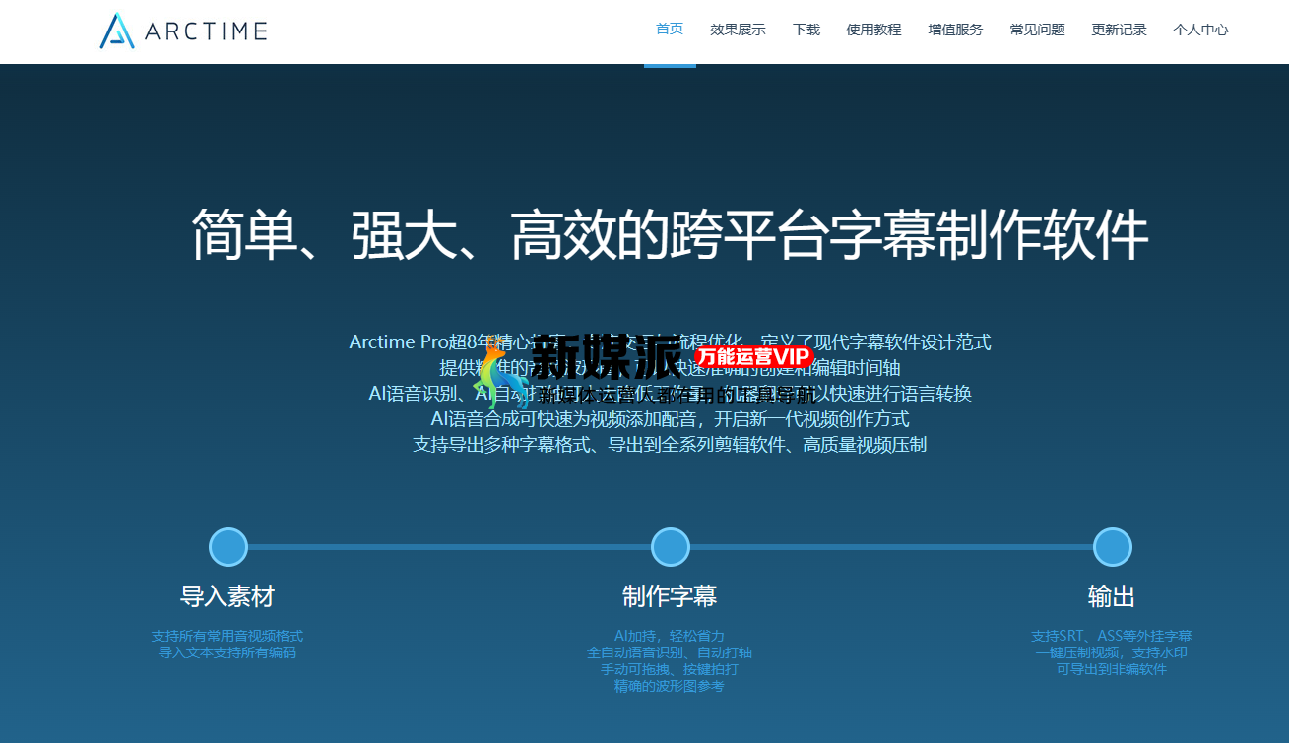Open the 使用教程 menu item
Screen dimensions: 1289x743
(873, 30)
